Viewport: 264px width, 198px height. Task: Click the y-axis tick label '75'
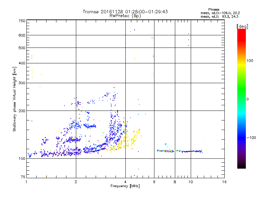click(x=23, y=177)
